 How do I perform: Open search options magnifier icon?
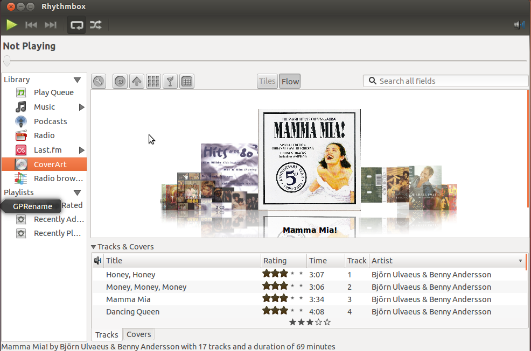click(372, 81)
